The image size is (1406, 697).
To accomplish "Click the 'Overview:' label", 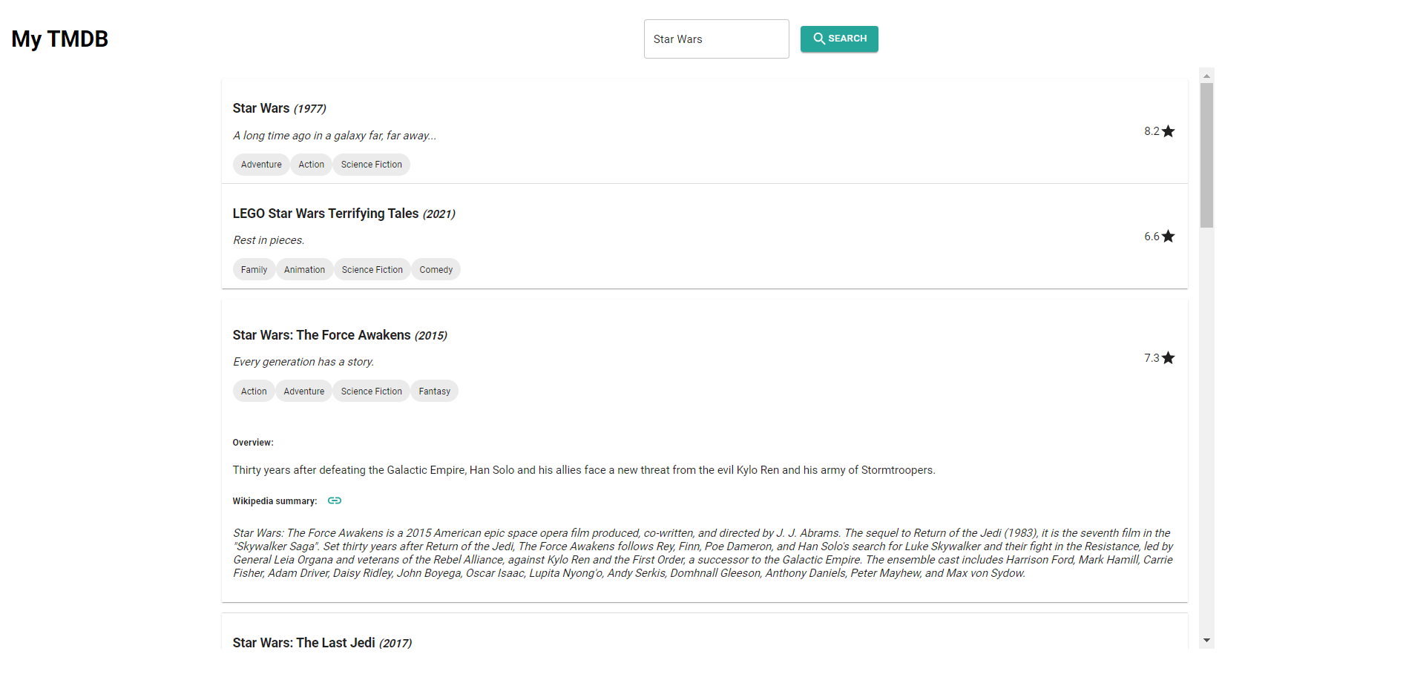I will (253, 443).
